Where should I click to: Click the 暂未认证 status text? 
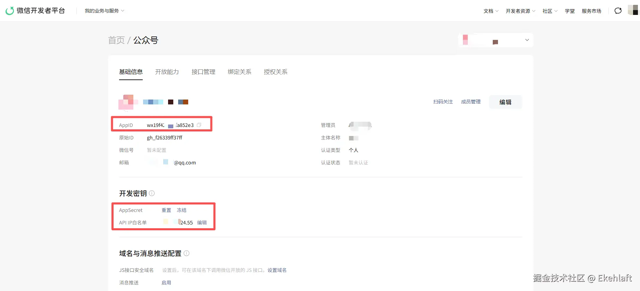tap(358, 163)
